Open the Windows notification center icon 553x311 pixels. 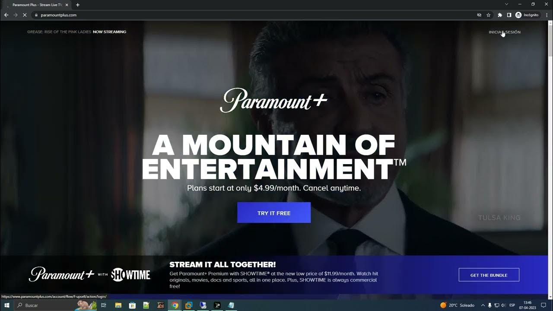coord(543,305)
